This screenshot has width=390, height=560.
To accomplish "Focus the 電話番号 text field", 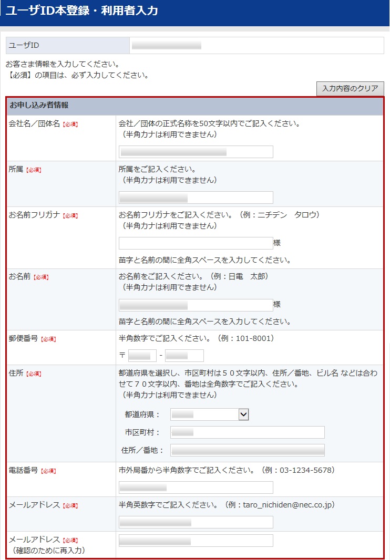I will 196,488.
